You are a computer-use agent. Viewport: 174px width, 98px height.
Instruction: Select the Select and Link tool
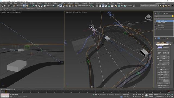[8, 5]
